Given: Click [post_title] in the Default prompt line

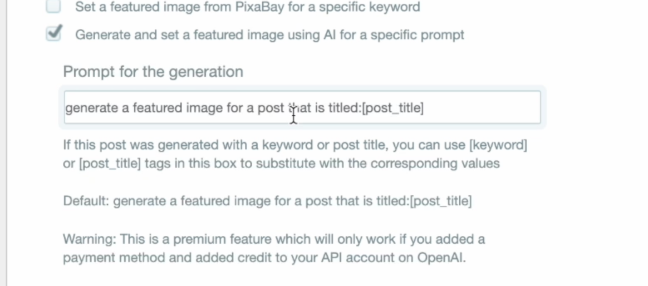Looking at the screenshot, I should click(x=440, y=201).
